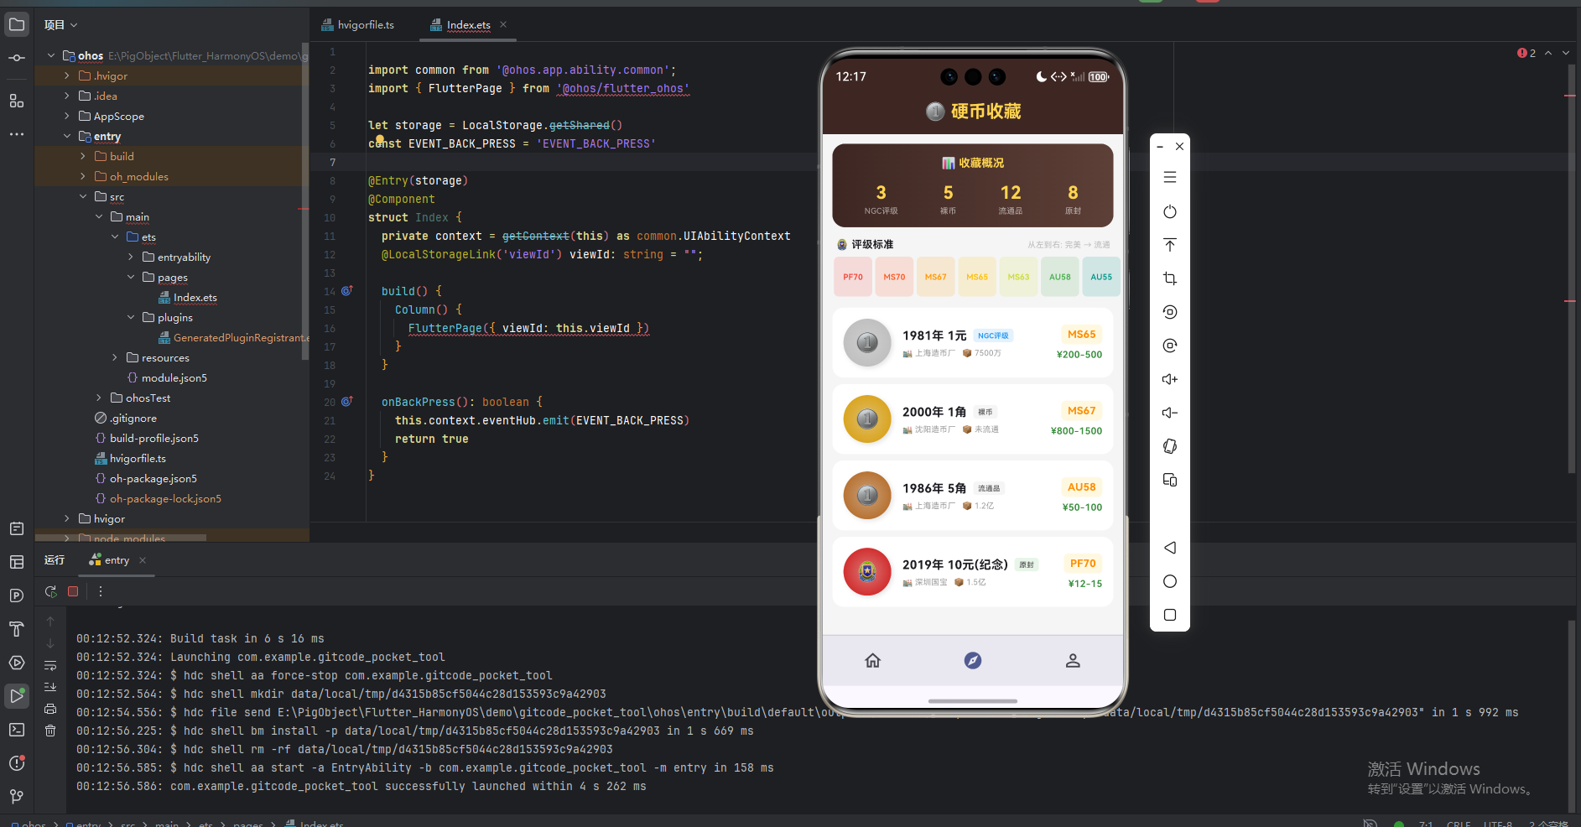Select MS67 grading swatch

click(x=935, y=277)
